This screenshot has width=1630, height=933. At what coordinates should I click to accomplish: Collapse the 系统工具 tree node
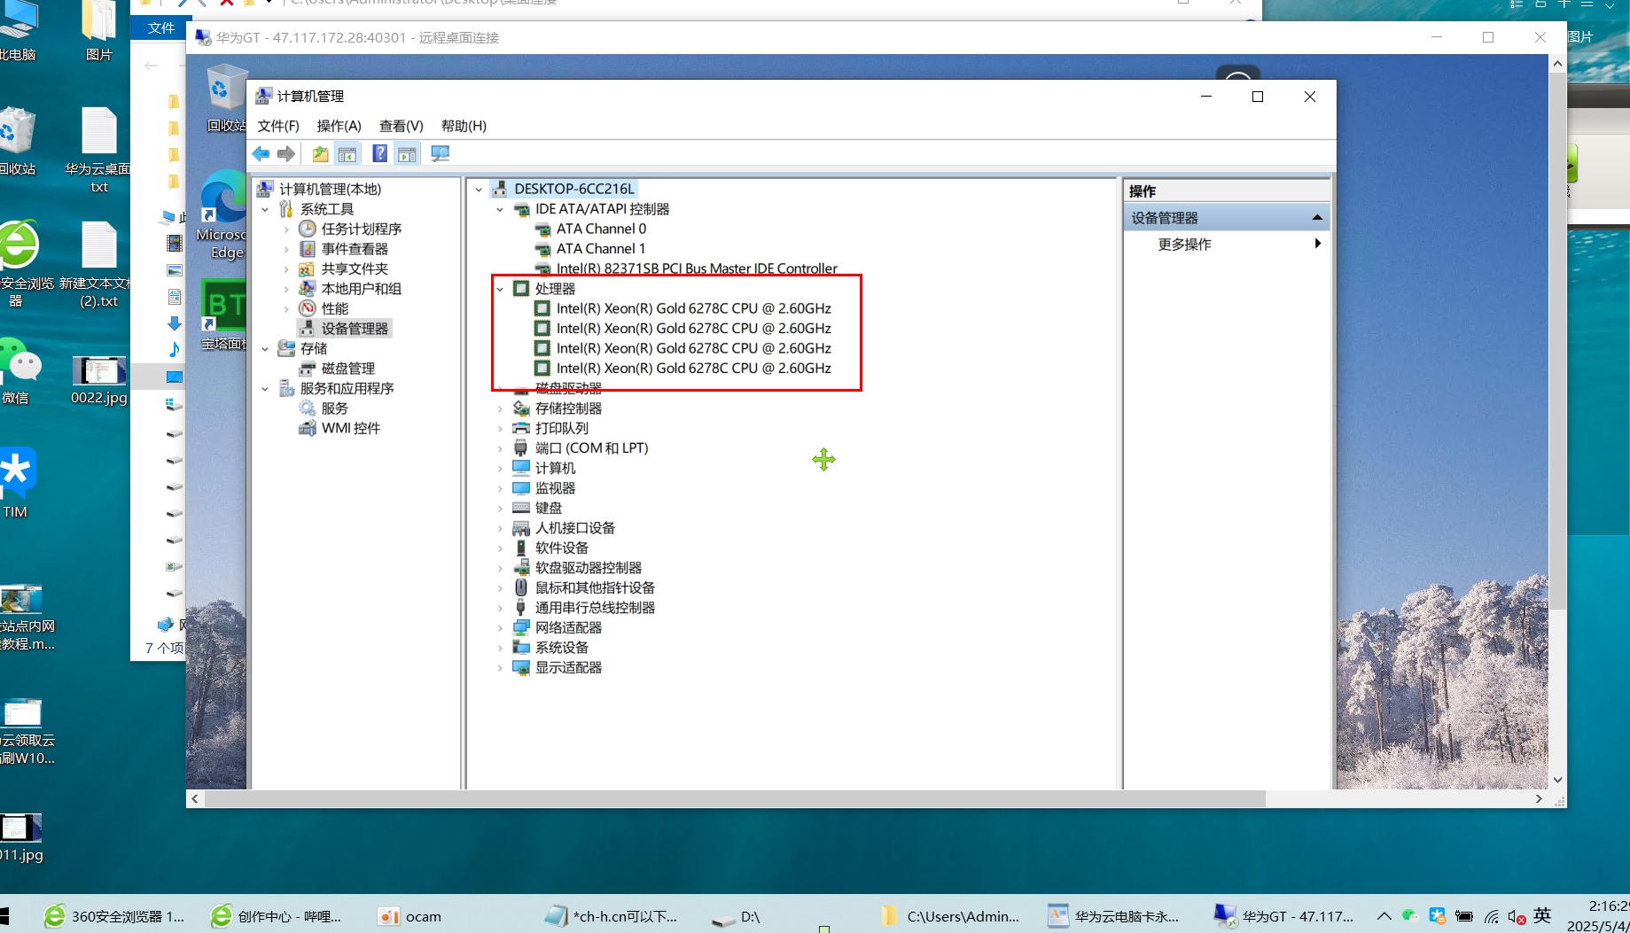(265, 209)
